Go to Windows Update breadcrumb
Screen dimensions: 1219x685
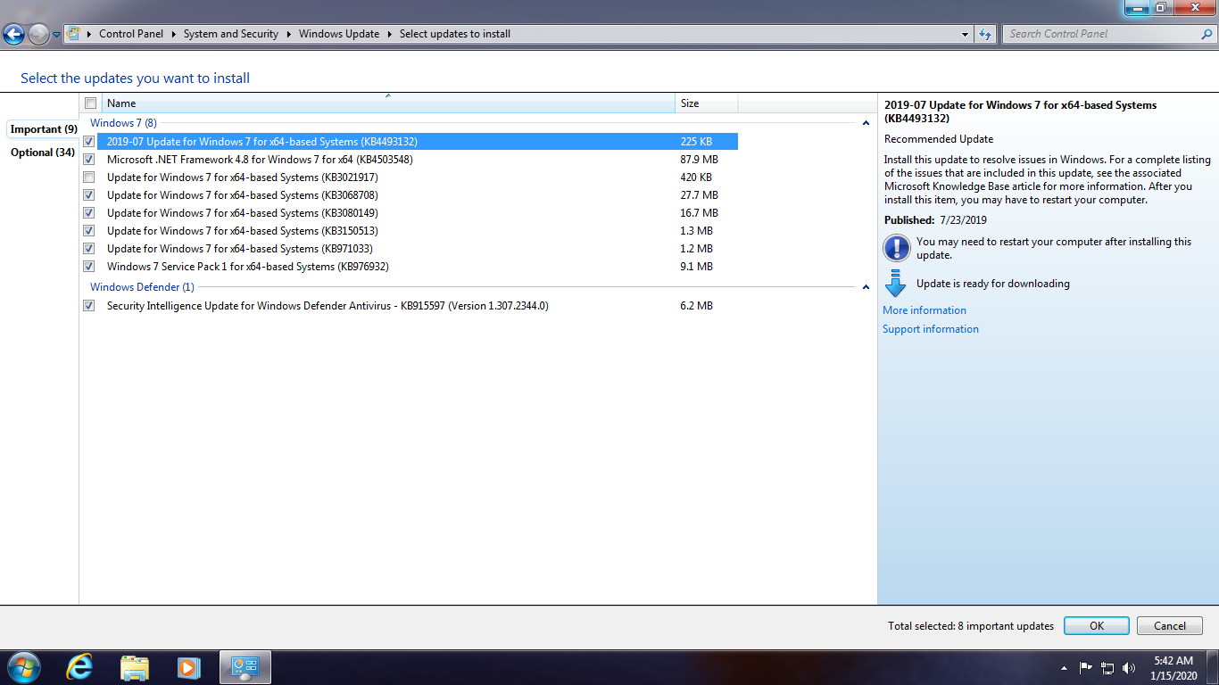(339, 34)
